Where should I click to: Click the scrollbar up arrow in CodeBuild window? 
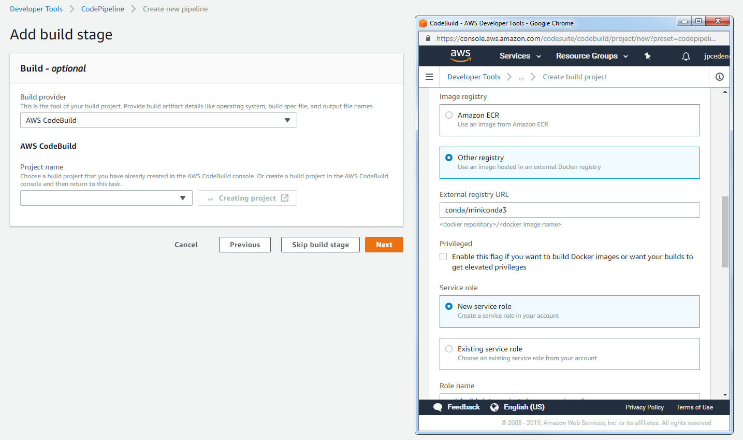coord(725,92)
